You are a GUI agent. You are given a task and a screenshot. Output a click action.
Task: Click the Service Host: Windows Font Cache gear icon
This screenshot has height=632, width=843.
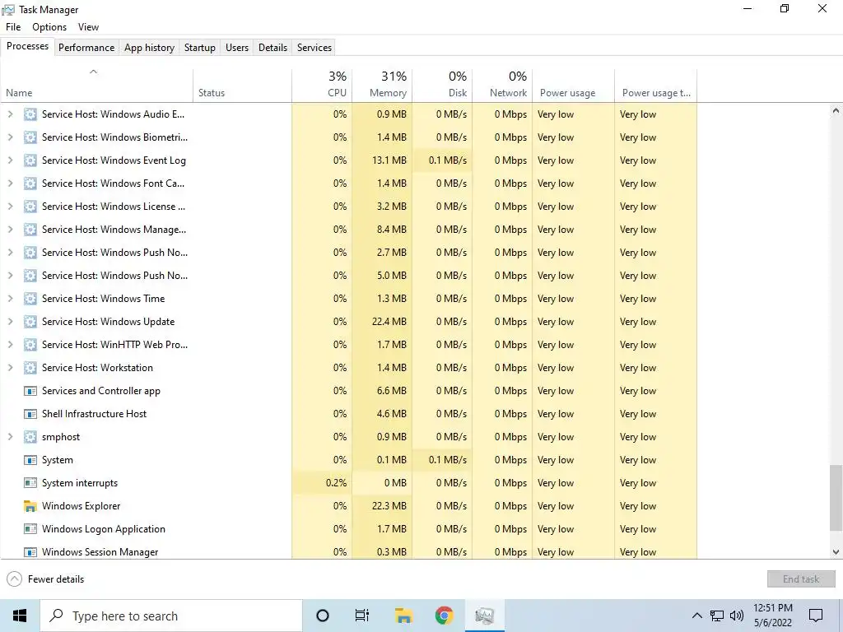coord(30,184)
